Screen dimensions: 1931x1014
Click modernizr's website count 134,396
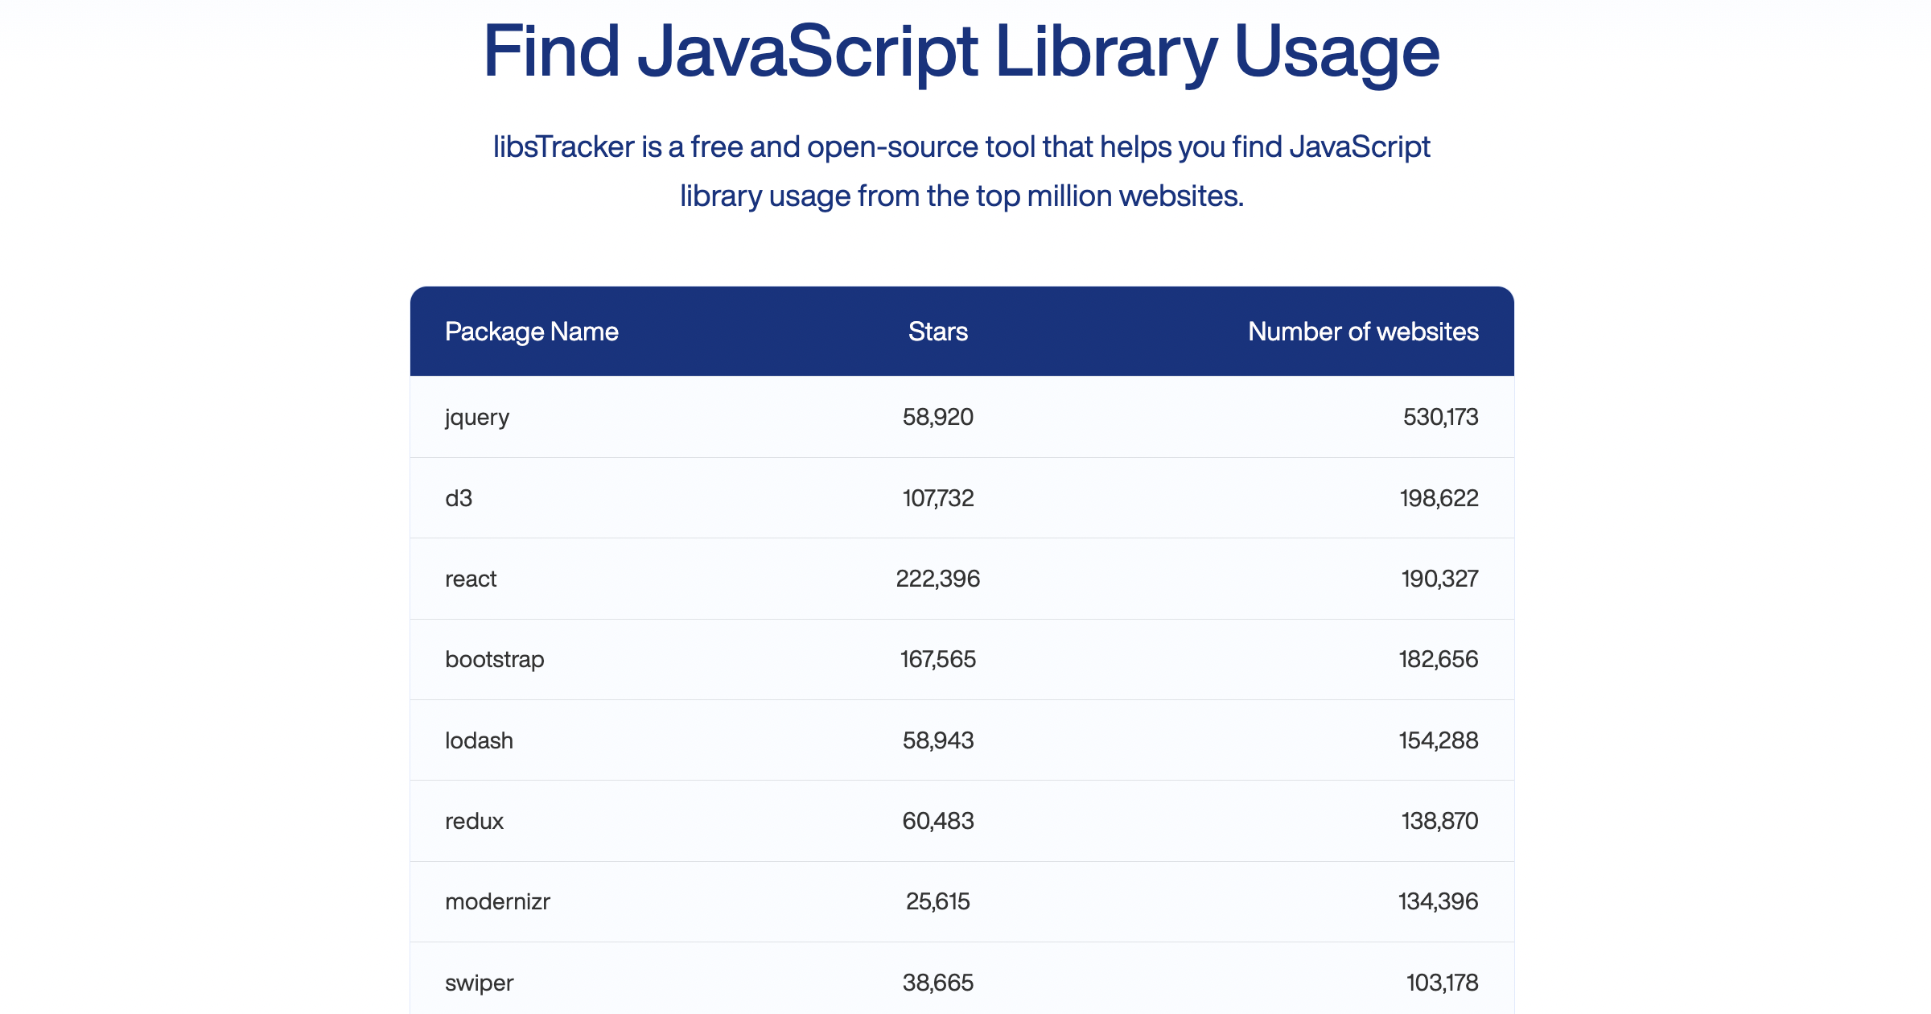(x=1439, y=901)
